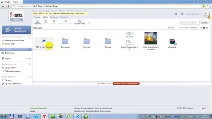
Task: Open the Фильтры dropdown
Action: coord(171,28)
